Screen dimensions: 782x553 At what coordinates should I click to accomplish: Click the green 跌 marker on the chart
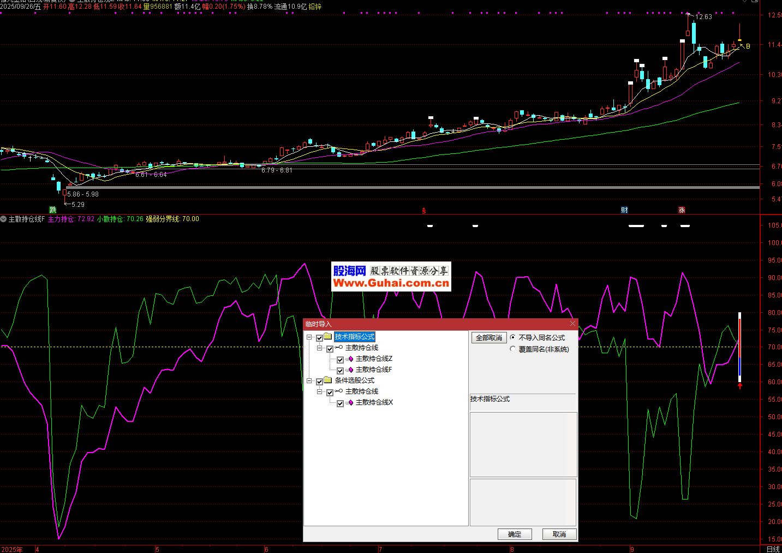coord(53,210)
